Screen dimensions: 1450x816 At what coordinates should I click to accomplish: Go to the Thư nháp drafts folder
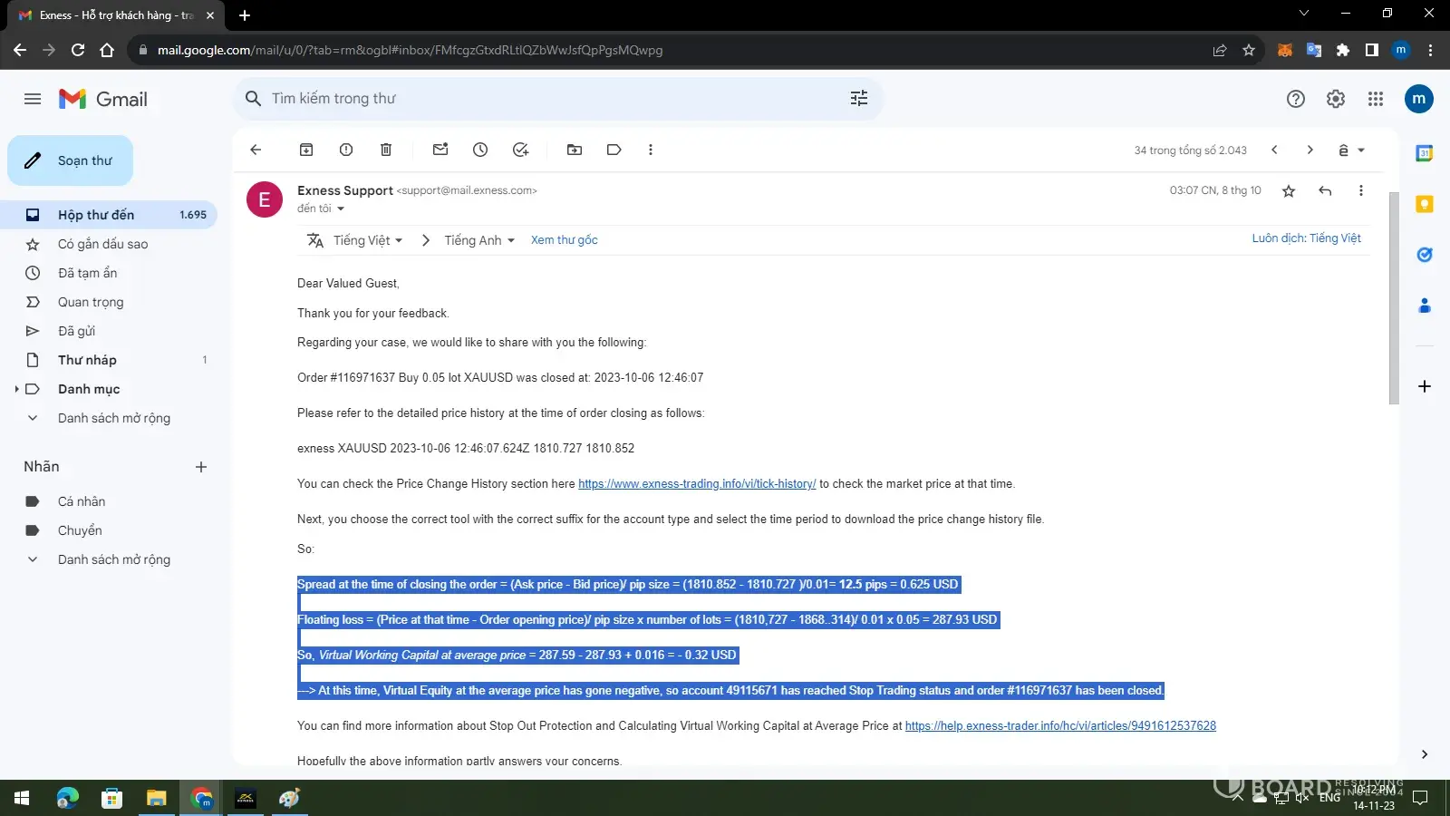pos(87,360)
